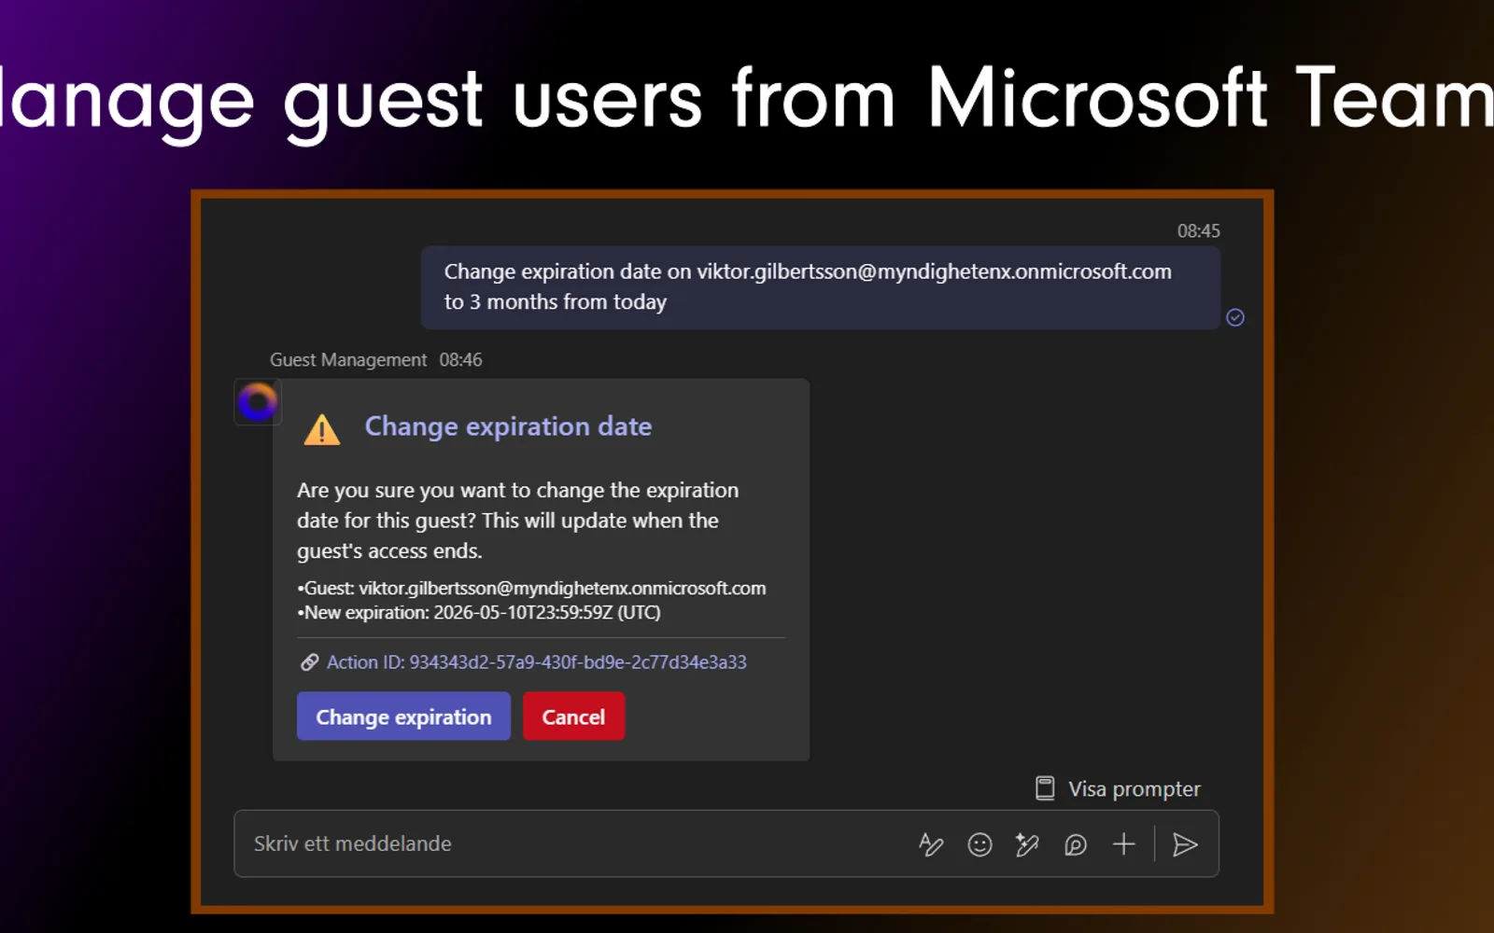Open the plus actions and apps menu

coord(1124,844)
